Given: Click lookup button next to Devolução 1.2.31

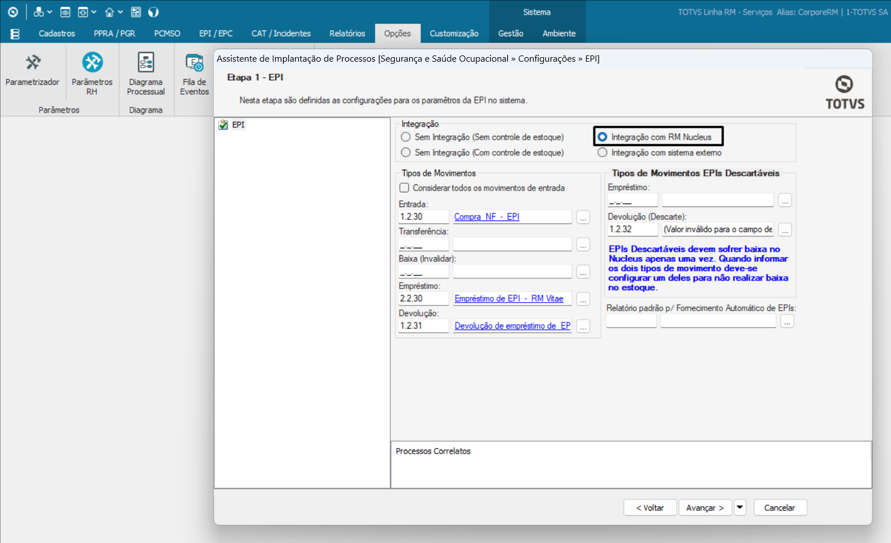Looking at the screenshot, I should point(583,326).
